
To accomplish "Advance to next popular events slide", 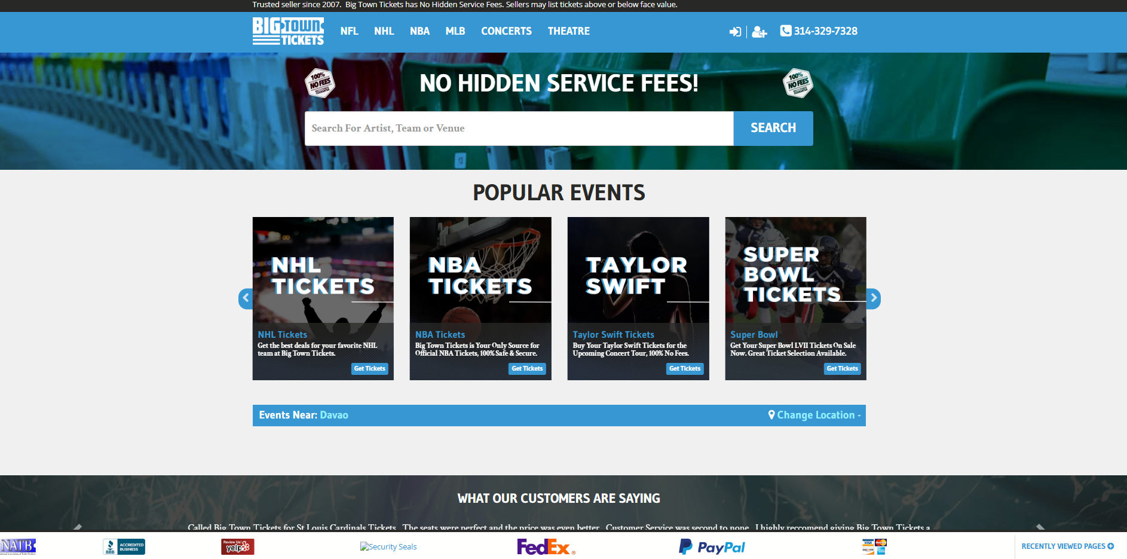I will 874,298.
